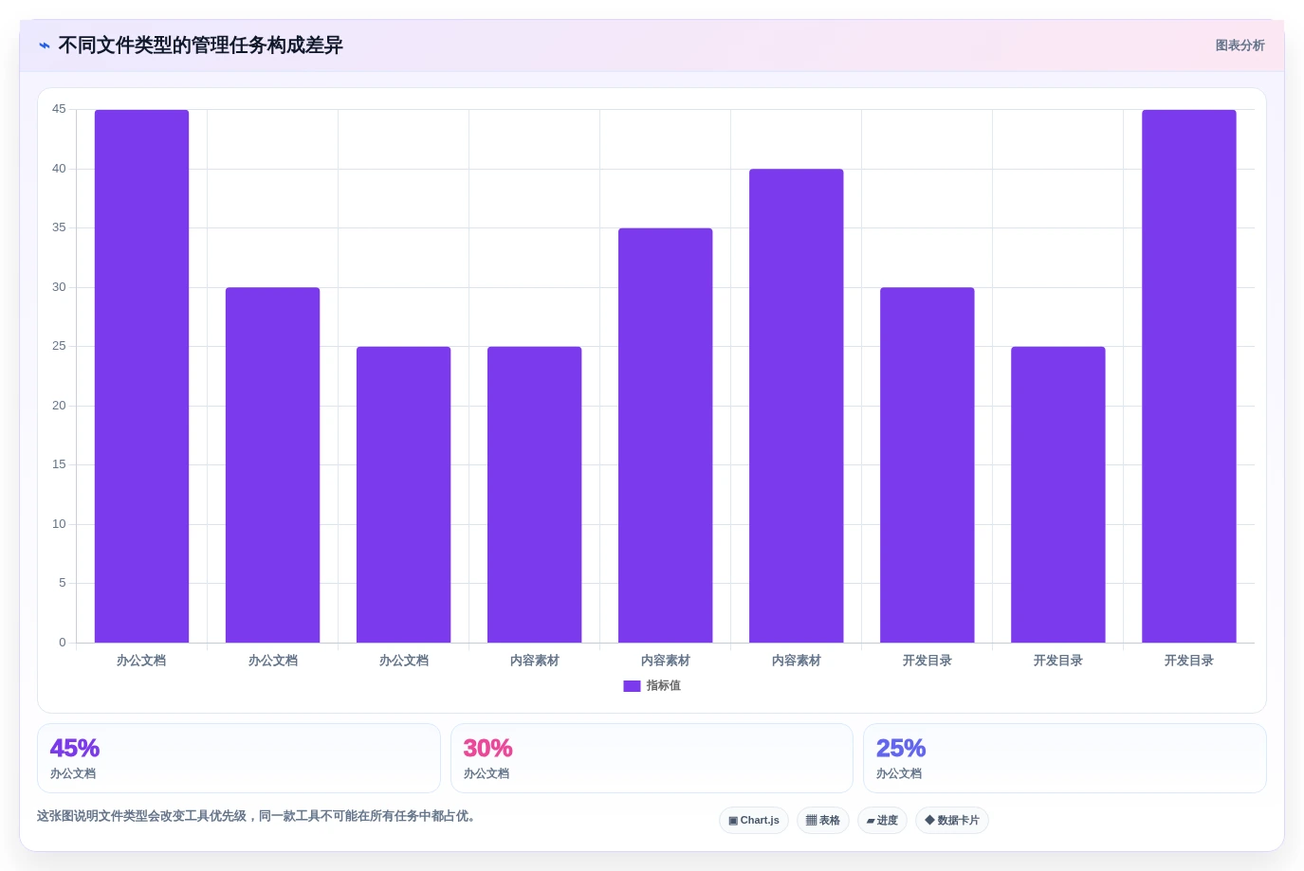The width and height of the screenshot is (1304, 871).
Task: Click the 办公文档 bar valued at 45
Action: [x=141, y=376]
